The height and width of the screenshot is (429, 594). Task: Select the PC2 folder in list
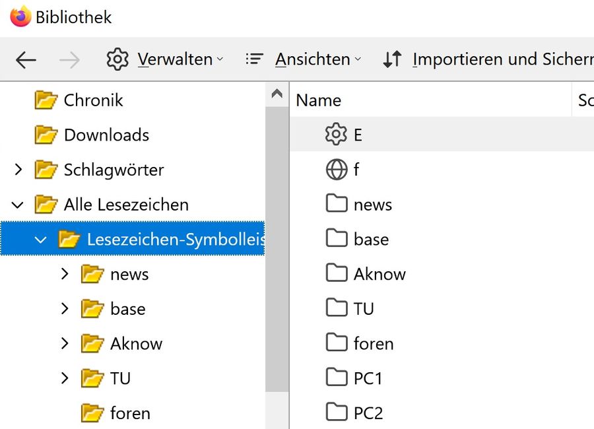(x=368, y=413)
